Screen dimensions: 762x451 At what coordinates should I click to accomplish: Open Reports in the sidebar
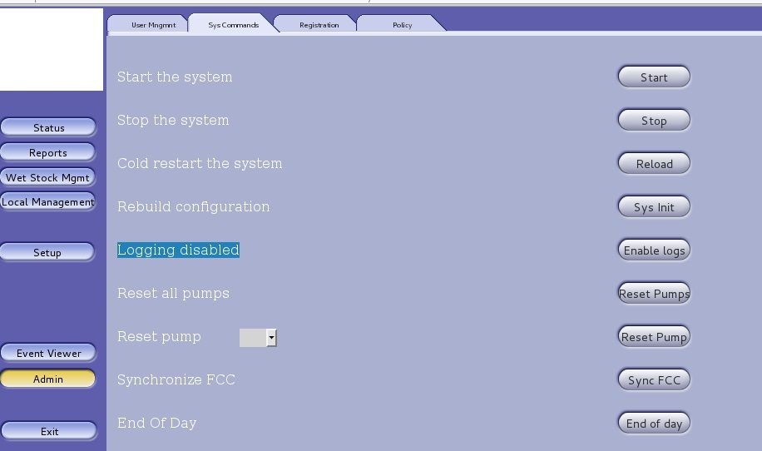tap(48, 153)
